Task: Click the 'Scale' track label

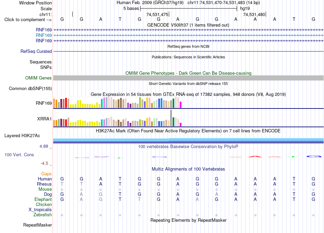Action: coord(46,9)
